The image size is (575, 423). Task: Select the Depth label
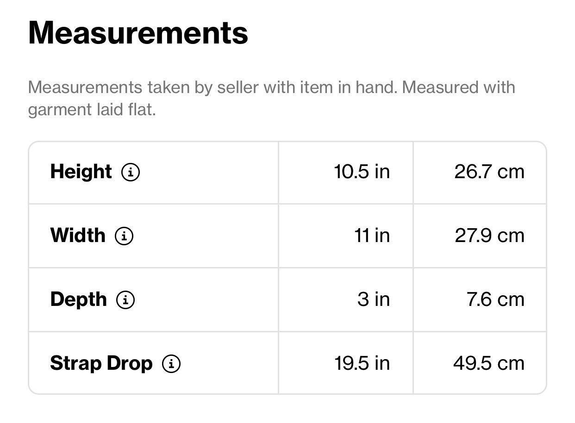(79, 299)
